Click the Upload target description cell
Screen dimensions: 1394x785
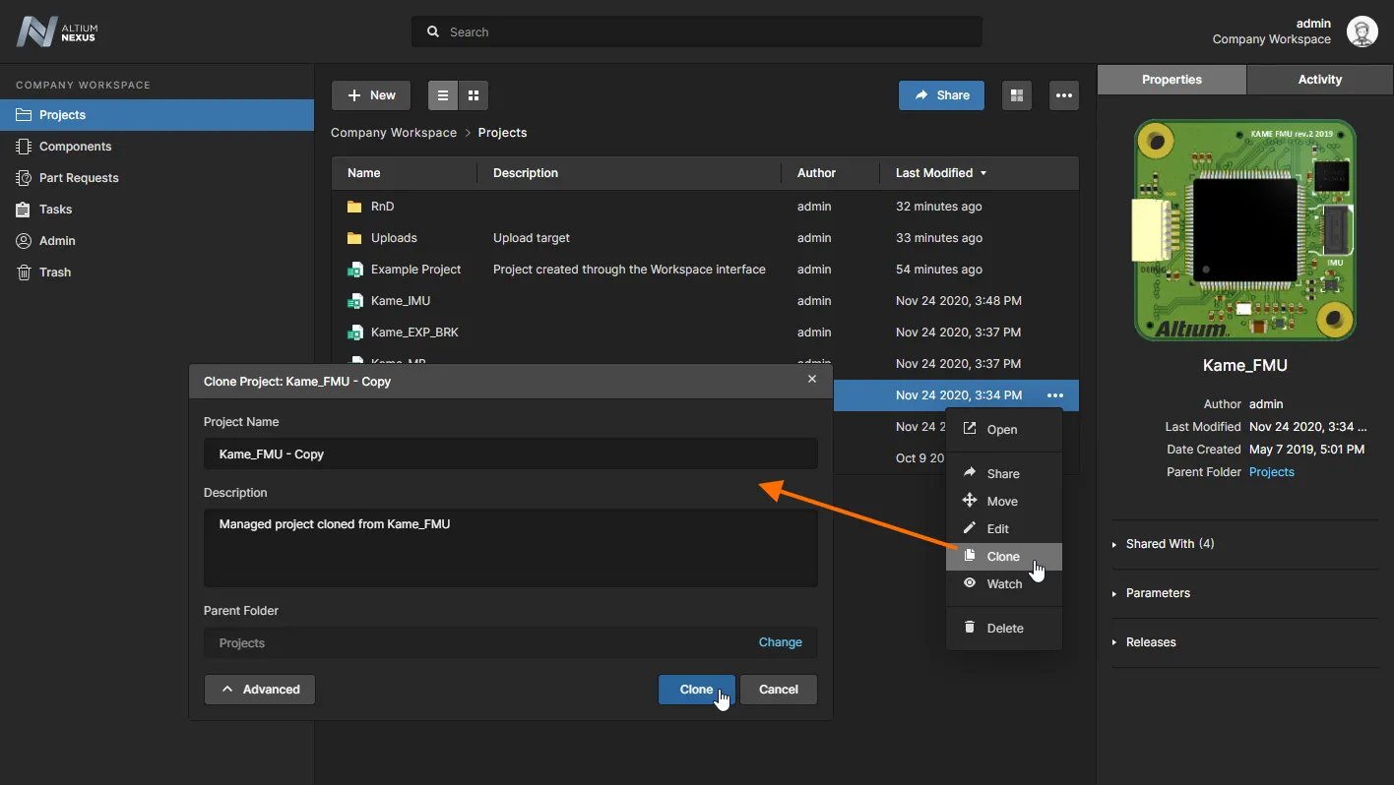[532, 238]
